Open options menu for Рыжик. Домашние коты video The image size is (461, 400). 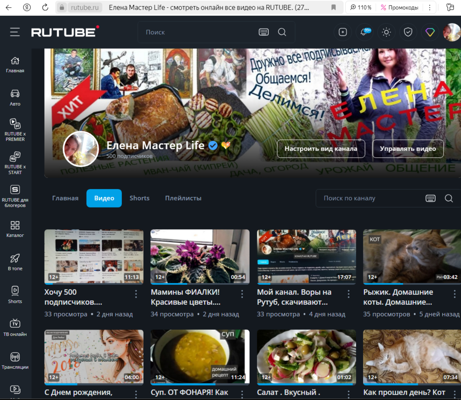(454, 294)
